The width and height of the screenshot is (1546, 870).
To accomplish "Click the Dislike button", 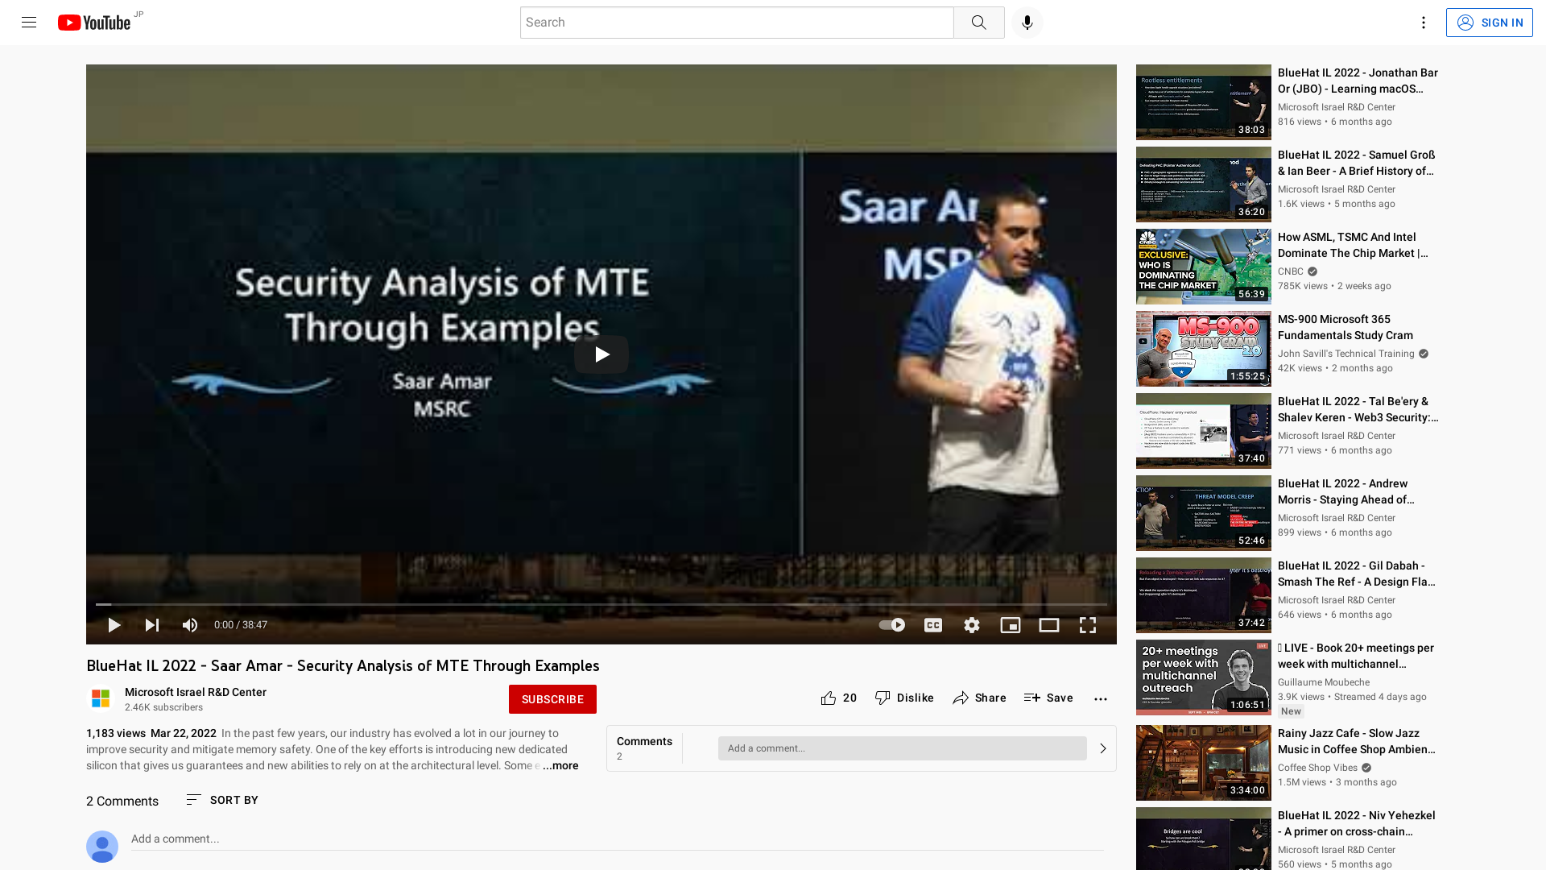I will pos(904,698).
